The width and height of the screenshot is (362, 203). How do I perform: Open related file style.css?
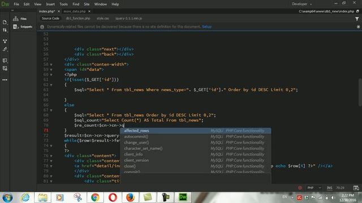[103, 19]
